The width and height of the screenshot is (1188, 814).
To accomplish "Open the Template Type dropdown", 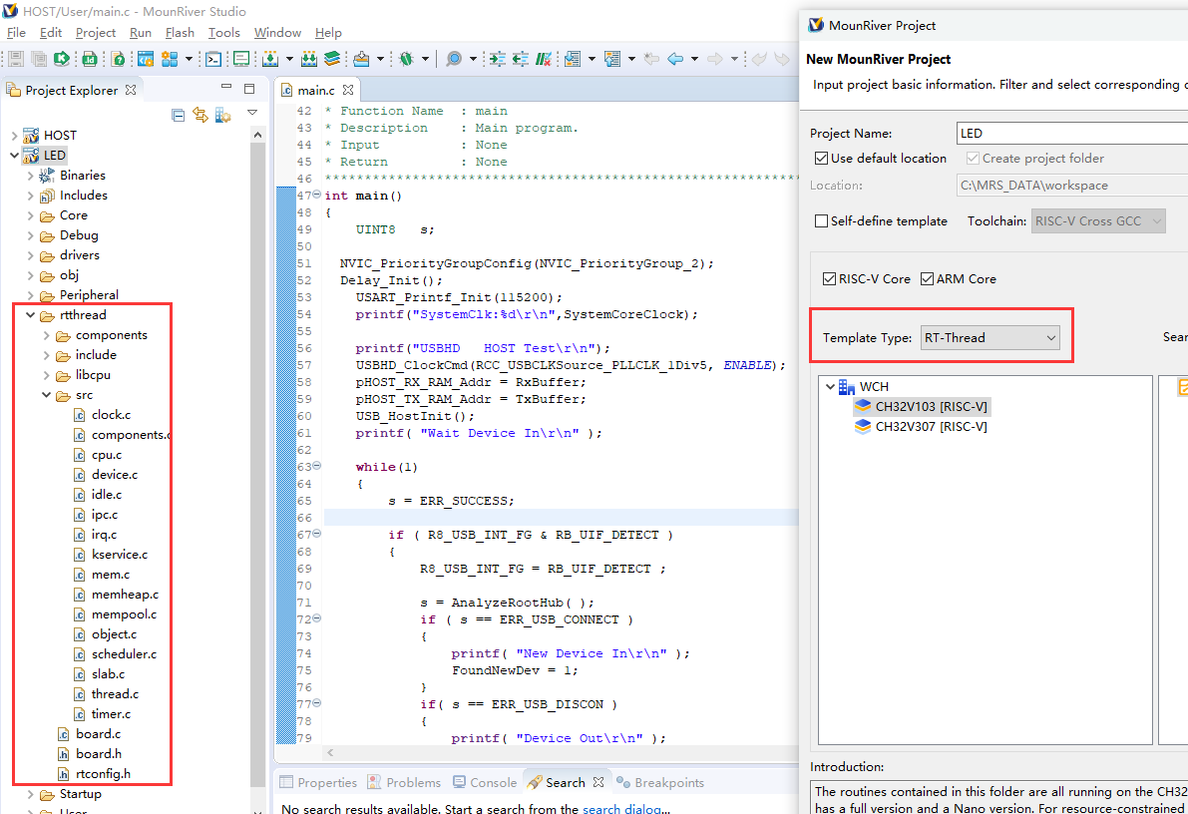I will click(x=990, y=338).
